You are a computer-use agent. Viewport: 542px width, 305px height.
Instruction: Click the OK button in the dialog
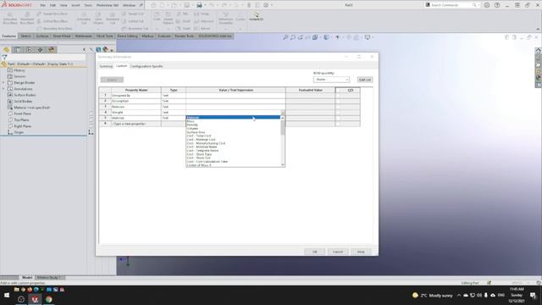tap(314, 252)
